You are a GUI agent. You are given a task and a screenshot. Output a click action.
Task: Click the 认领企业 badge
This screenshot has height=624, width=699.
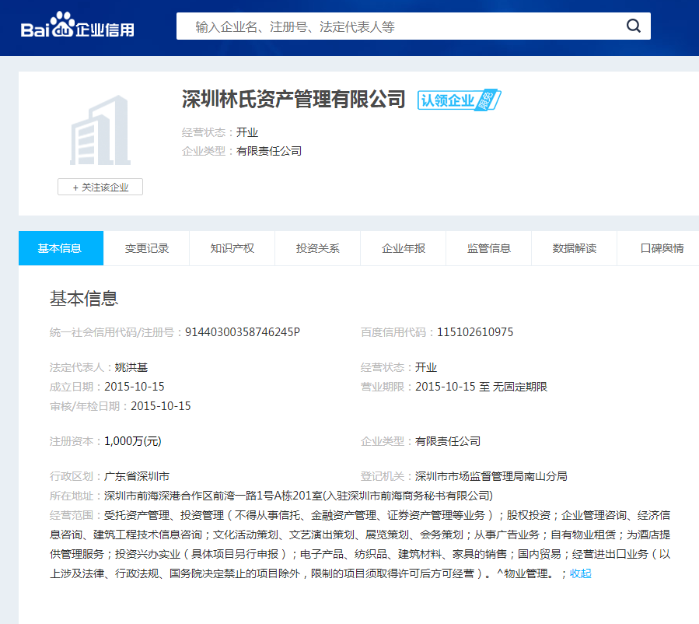[459, 100]
